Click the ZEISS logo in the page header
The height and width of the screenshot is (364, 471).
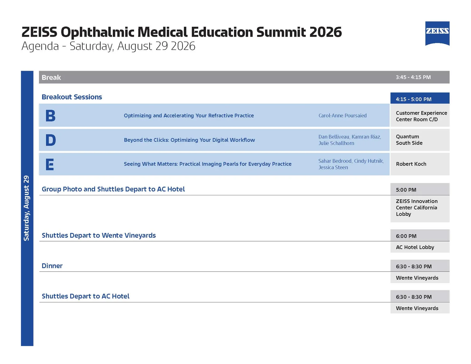(437, 34)
